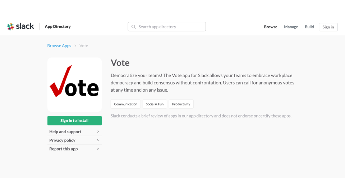345x194 pixels.
Task: Select the Productivity category tag
Action: click(181, 104)
